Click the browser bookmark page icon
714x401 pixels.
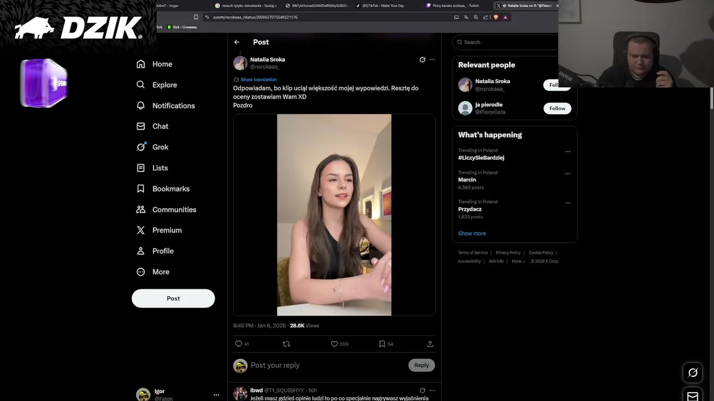pos(196,17)
